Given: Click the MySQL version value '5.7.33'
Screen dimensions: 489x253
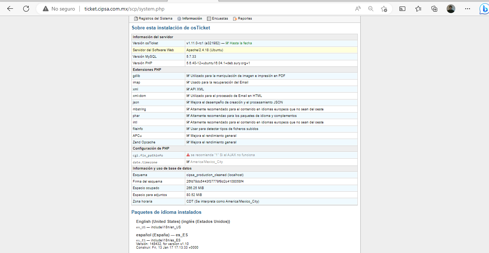Looking at the screenshot, I should [191, 57].
